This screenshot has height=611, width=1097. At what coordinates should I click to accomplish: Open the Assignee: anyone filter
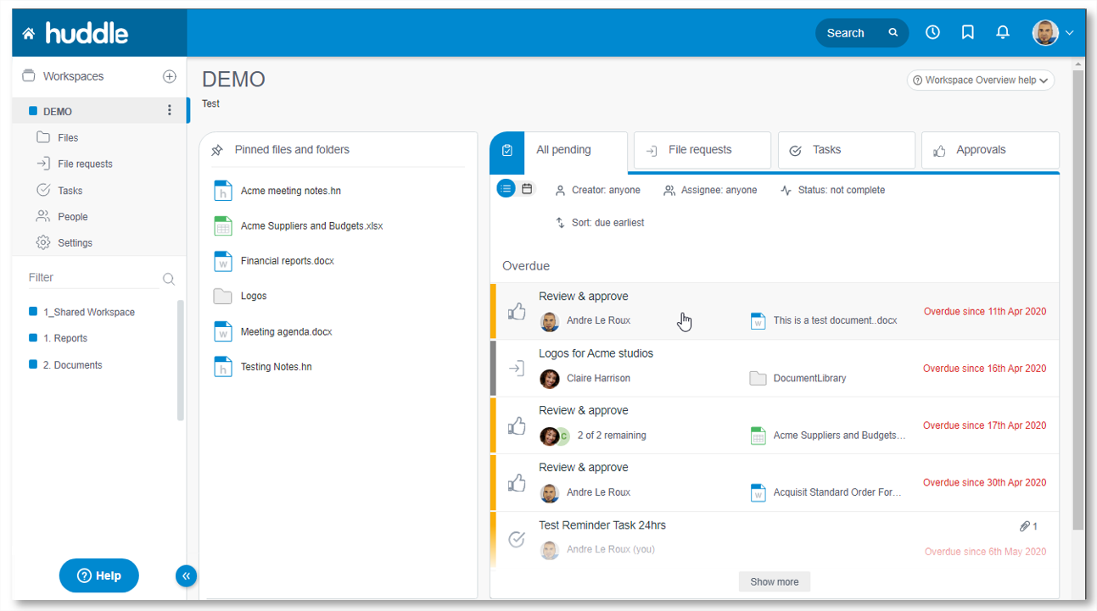[710, 190]
